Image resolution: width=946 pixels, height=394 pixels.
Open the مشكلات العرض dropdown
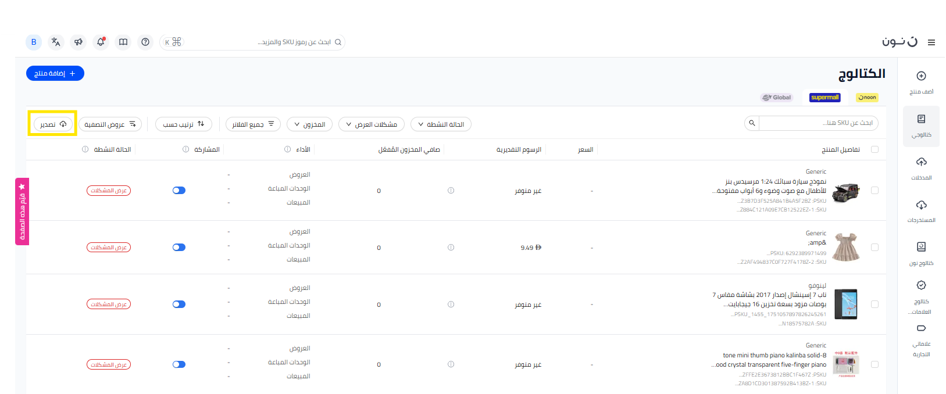pos(372,124)
